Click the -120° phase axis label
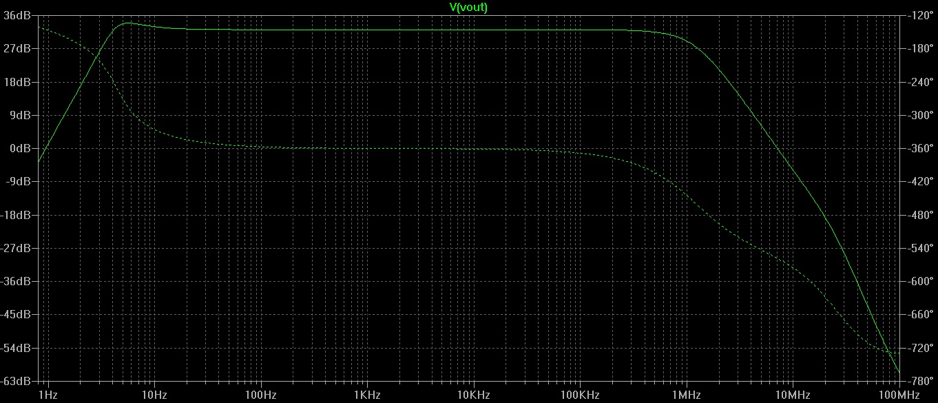938x403 pixels. click(921, 15)
